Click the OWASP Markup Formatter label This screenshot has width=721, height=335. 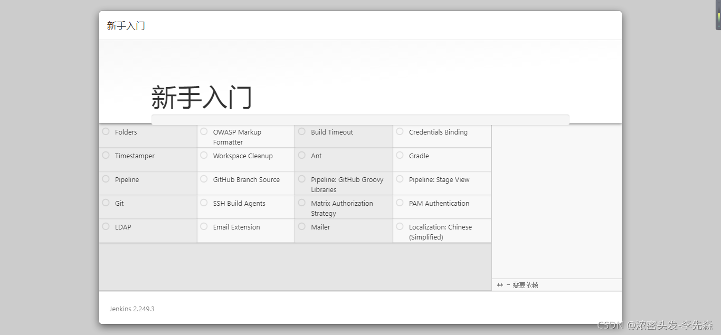237,137
